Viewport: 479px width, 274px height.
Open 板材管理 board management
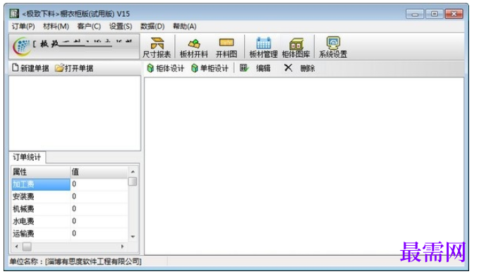coord(263,47)
